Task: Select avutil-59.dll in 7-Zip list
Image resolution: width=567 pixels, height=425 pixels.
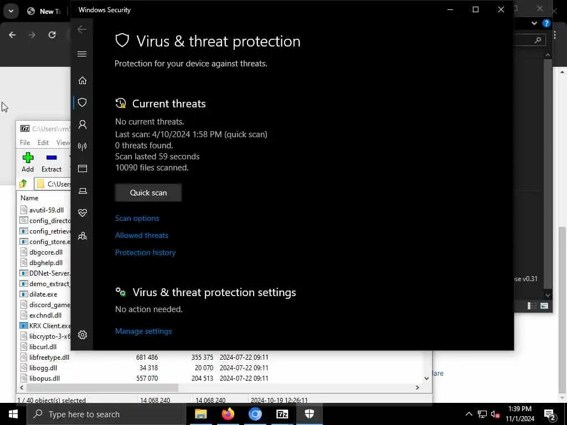Action: click(47, 210)
